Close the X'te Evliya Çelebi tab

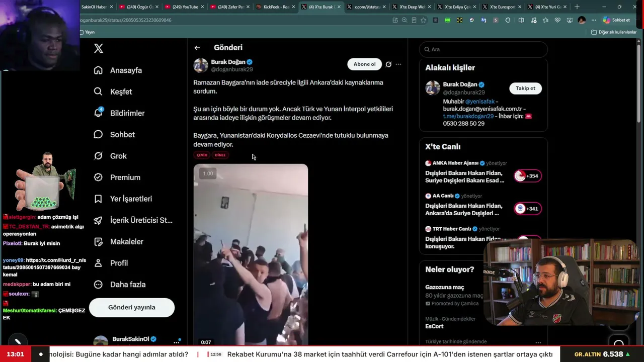(474, 7)
